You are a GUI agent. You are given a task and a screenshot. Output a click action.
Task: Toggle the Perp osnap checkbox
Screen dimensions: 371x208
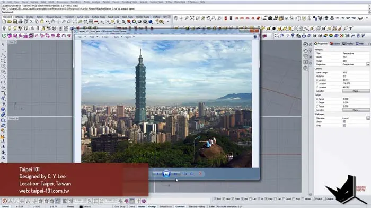[266, 199]
